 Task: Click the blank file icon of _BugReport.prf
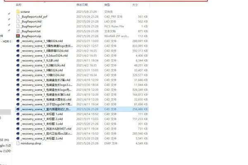point(18,26)
